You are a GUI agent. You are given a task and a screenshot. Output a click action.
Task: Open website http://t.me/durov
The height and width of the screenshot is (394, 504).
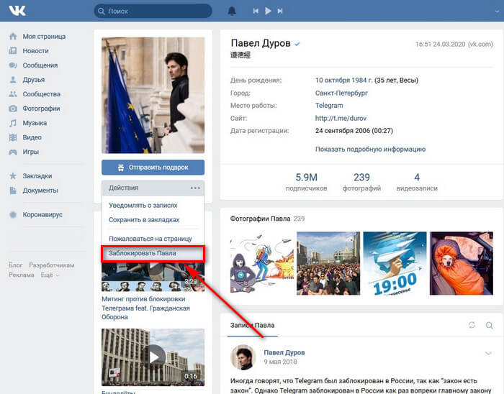pyautogui.click(x=341, y=118)
